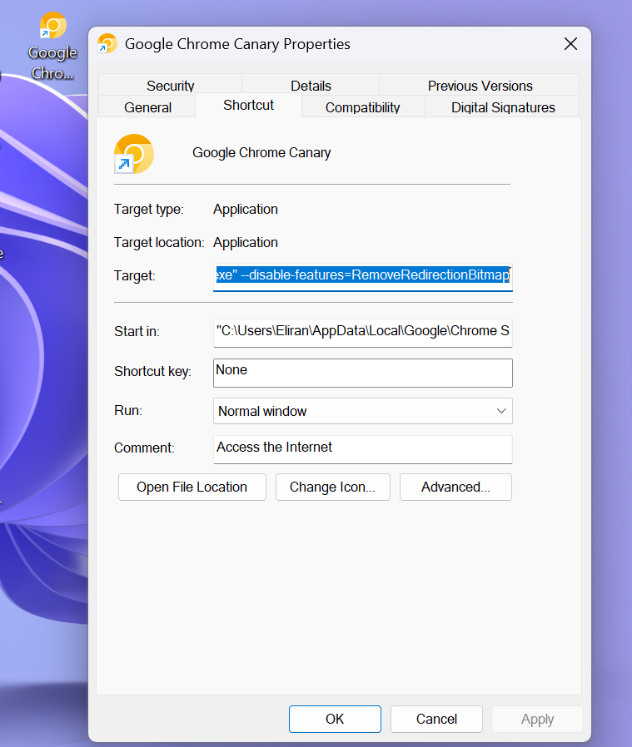Switch to the Security tab
Image resolution: width=632 pixels, height=747 pixels.
coord(170,86)
